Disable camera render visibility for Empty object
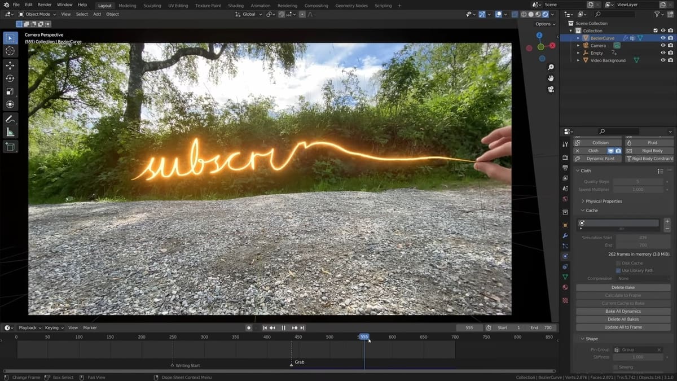Screen dimensions: 677x381 tap(671, 52)
